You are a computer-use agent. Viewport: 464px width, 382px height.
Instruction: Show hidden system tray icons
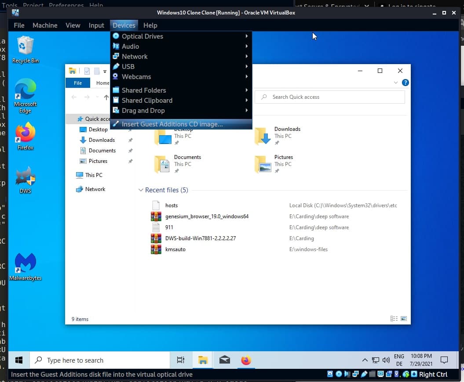(365, 360)
